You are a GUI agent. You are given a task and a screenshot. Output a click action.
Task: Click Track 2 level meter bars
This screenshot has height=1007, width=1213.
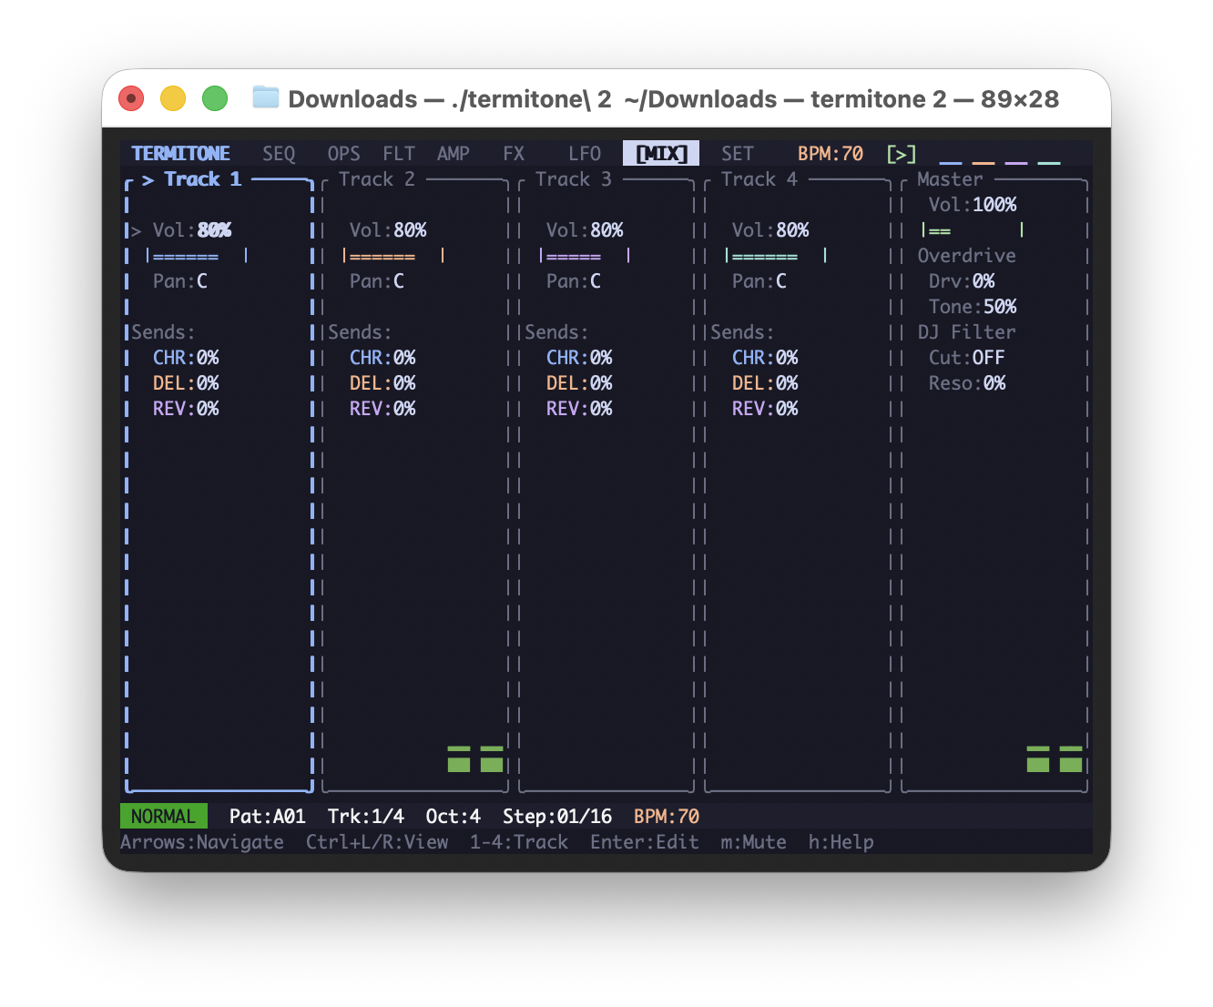point(475,758)
